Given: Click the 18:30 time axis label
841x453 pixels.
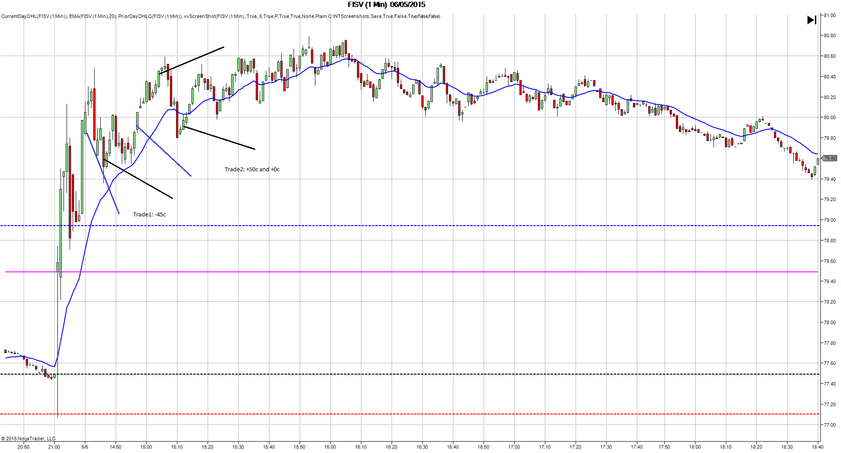Looking at the screenshot, I should [x=787, y=447].
